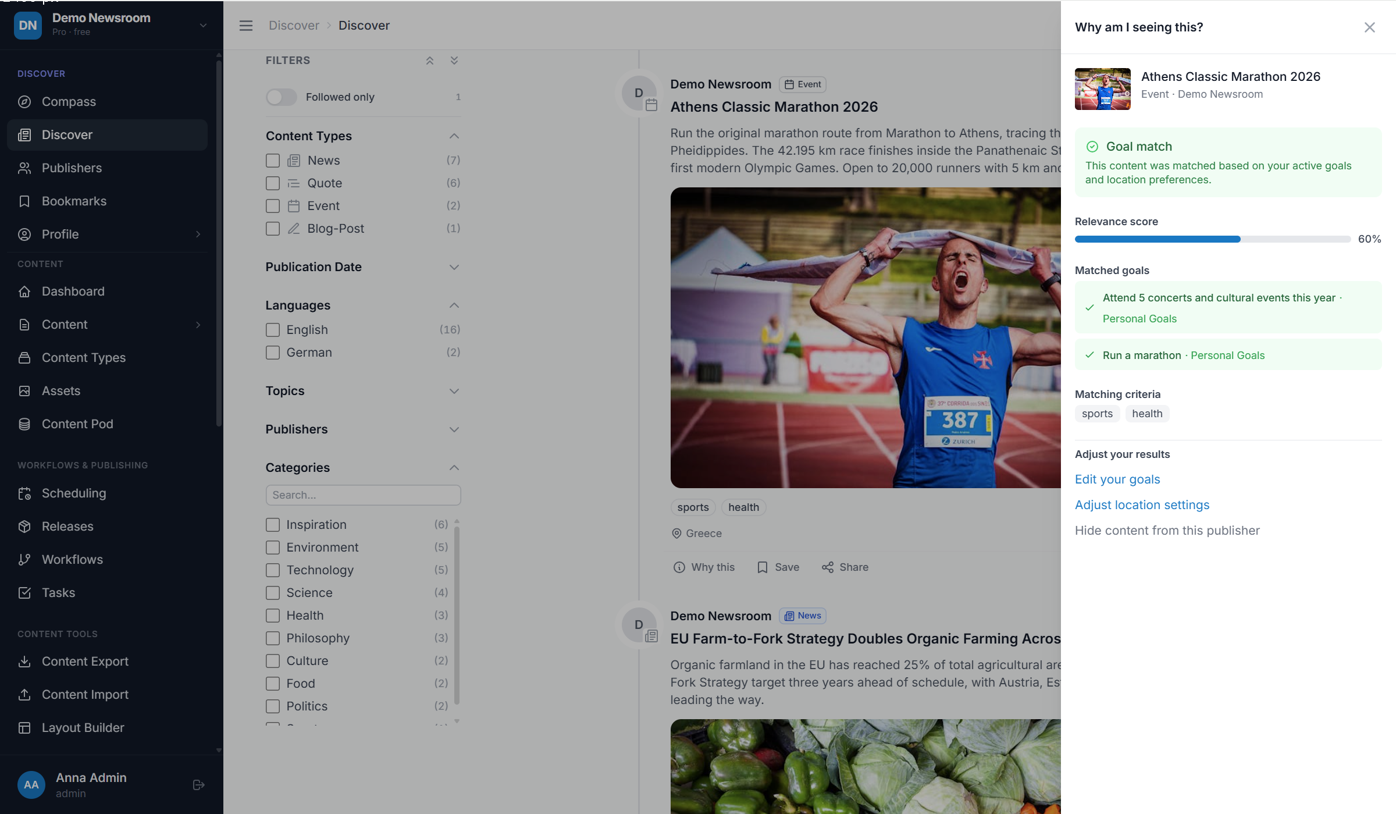Toggle the Followed only switch

(x=282, y=97)
